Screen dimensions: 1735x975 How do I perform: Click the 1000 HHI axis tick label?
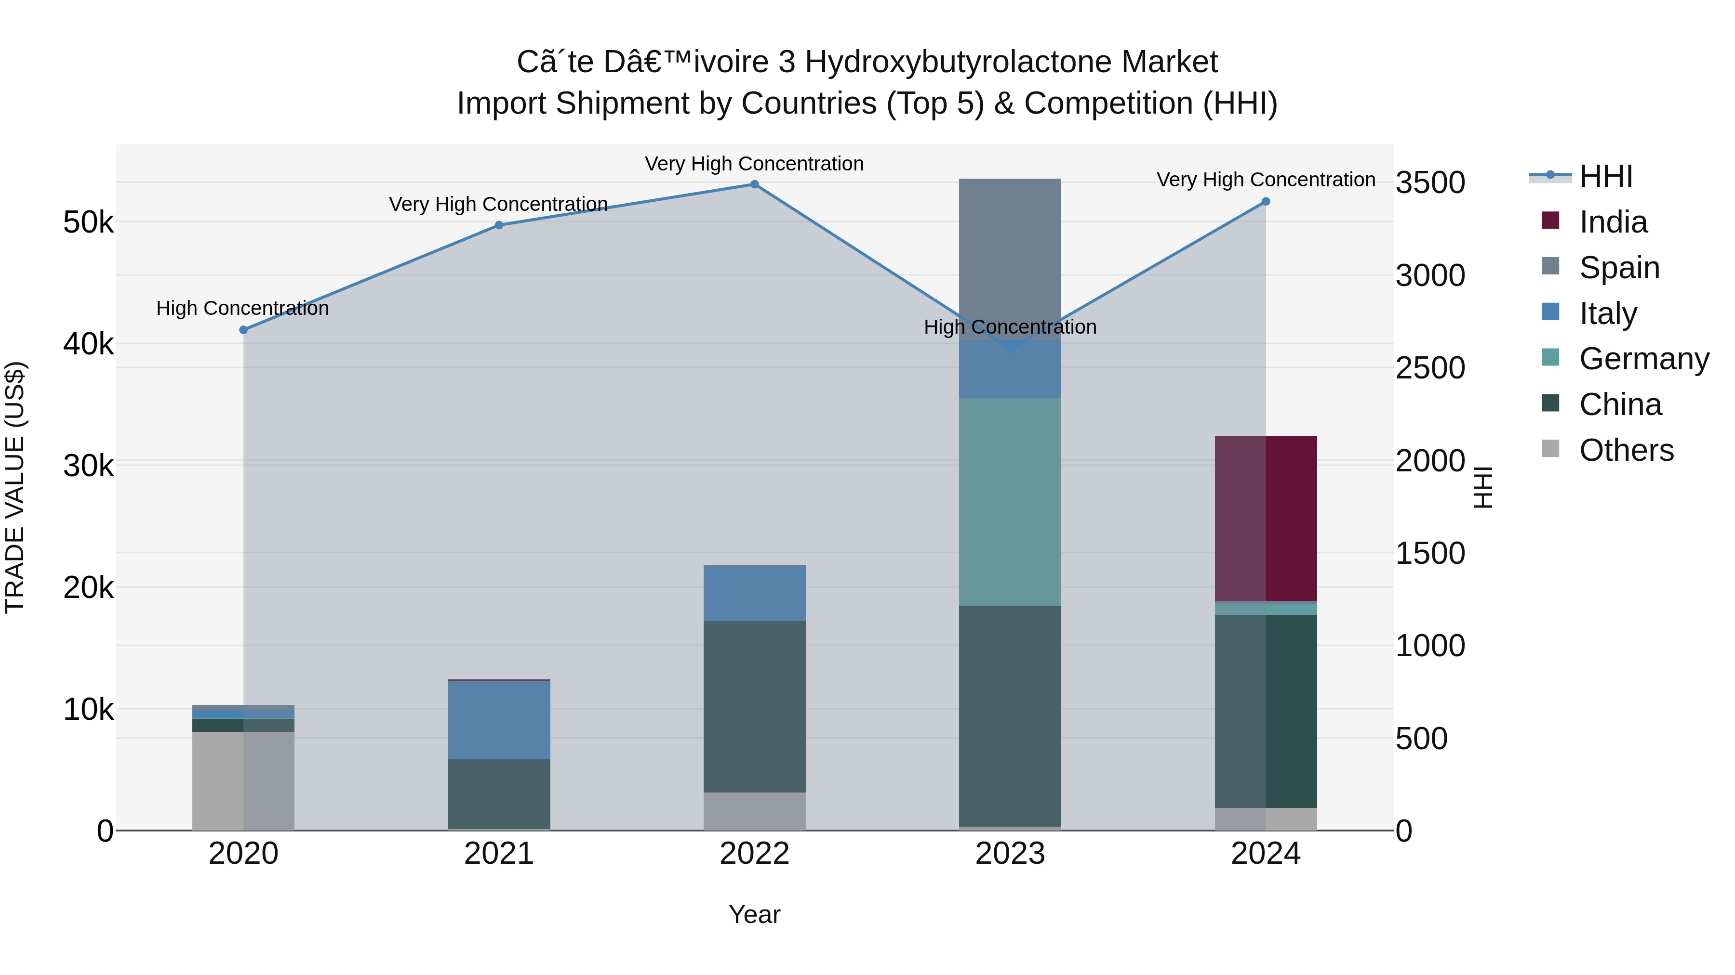click(x=1430, y=646)
